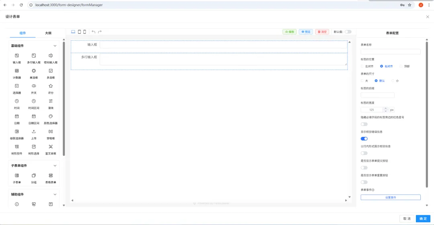This screenshot has width=434, height=225.
Task: Collapse the 基础组件 section chevron
Action: (x=55, y=46)
